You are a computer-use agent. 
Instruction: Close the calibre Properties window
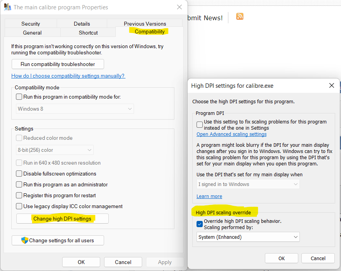click(179, 7)
